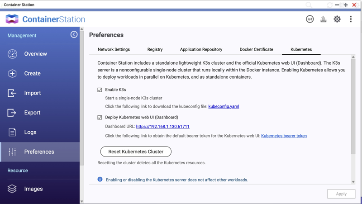This screenshot has height=204, width=362.
Task: Click the search magnifier in title bar
Action: pos(309,5)
